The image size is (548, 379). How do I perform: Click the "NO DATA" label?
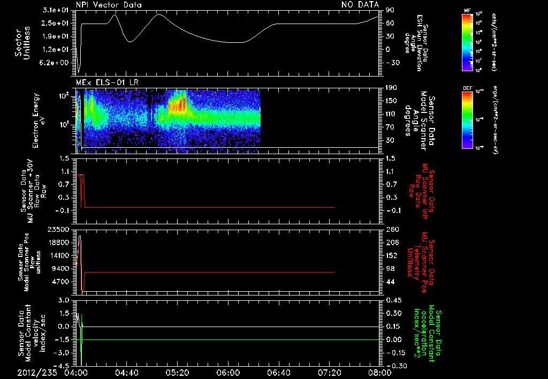pyautogui.click(x=360, y=5)
